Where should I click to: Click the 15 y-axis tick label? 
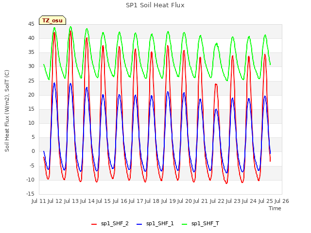[31, 109]
